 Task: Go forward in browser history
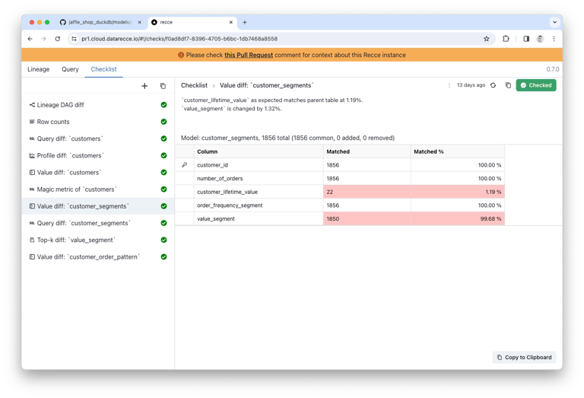(x=43, y=39)
